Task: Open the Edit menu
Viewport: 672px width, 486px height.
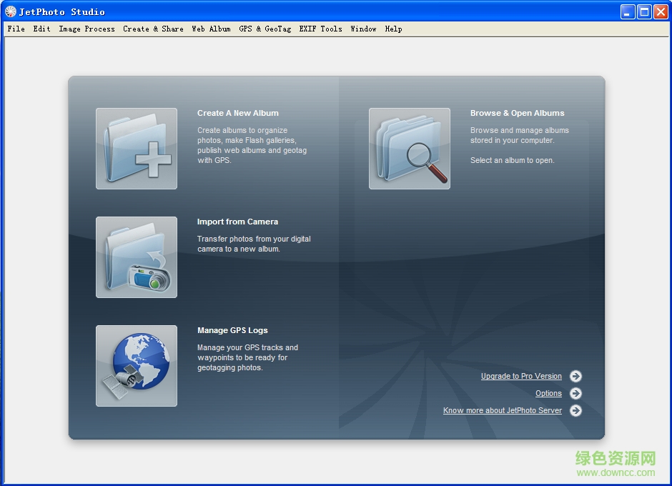Action: pos(41,29)
